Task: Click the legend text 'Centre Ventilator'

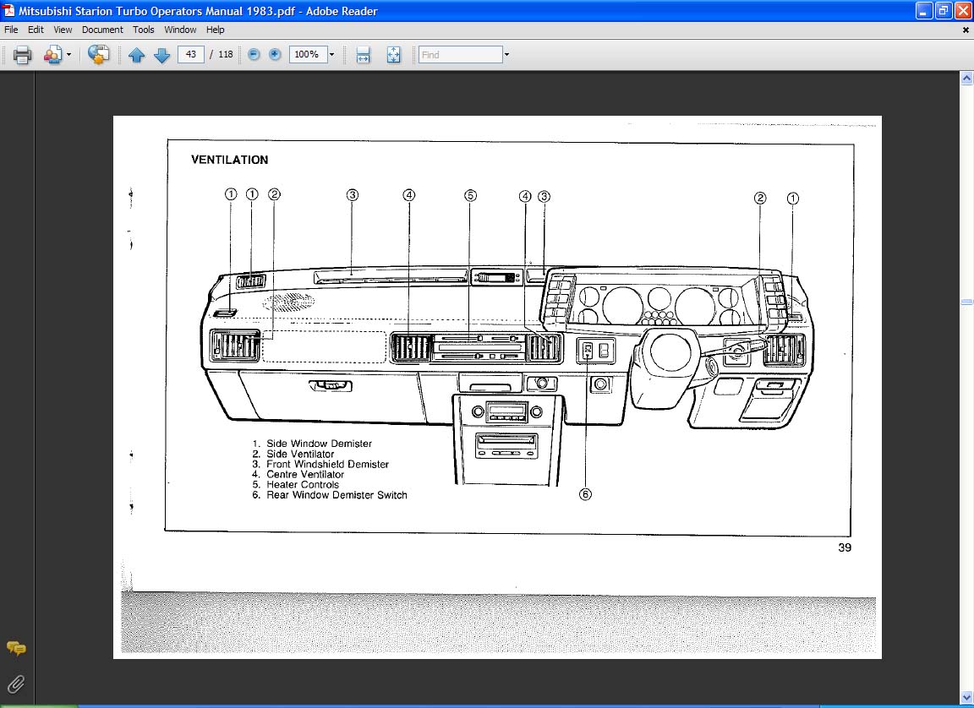Action: coord(305,475)
